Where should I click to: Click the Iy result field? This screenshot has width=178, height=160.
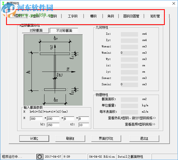pyautogui.click(x=129, y=41)
